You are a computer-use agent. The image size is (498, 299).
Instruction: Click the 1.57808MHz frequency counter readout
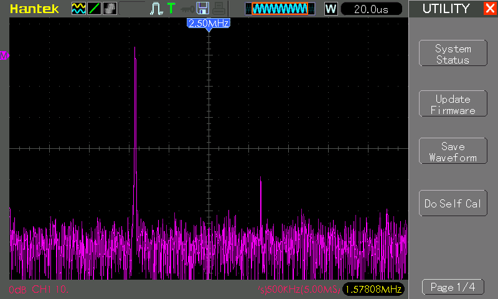(373, 289)
